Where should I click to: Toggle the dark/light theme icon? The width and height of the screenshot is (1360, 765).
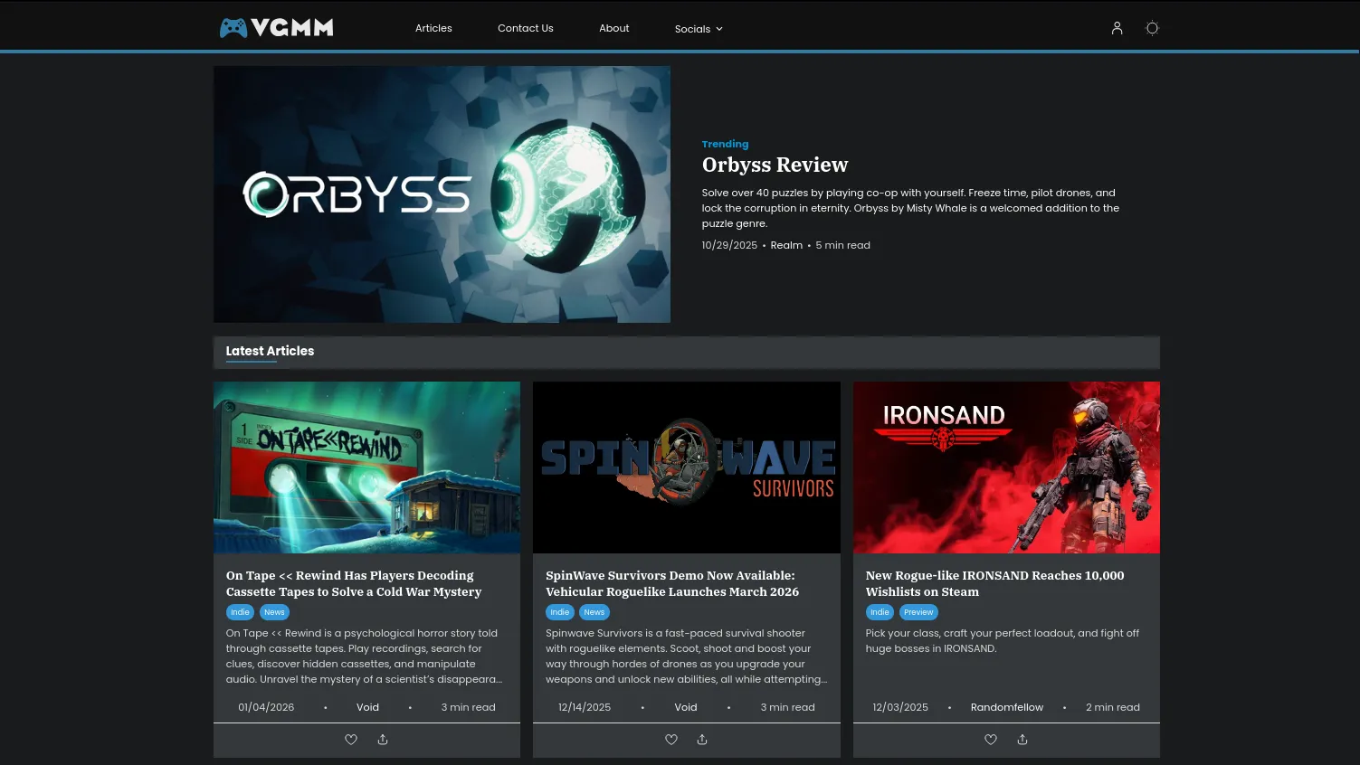tap(1152, 28)
